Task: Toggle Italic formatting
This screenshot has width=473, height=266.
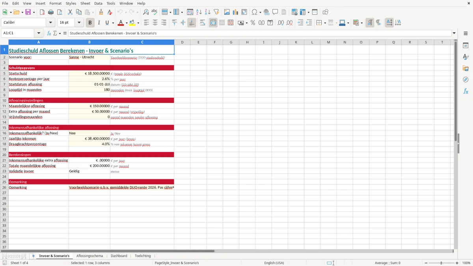Action: [99, 23]
